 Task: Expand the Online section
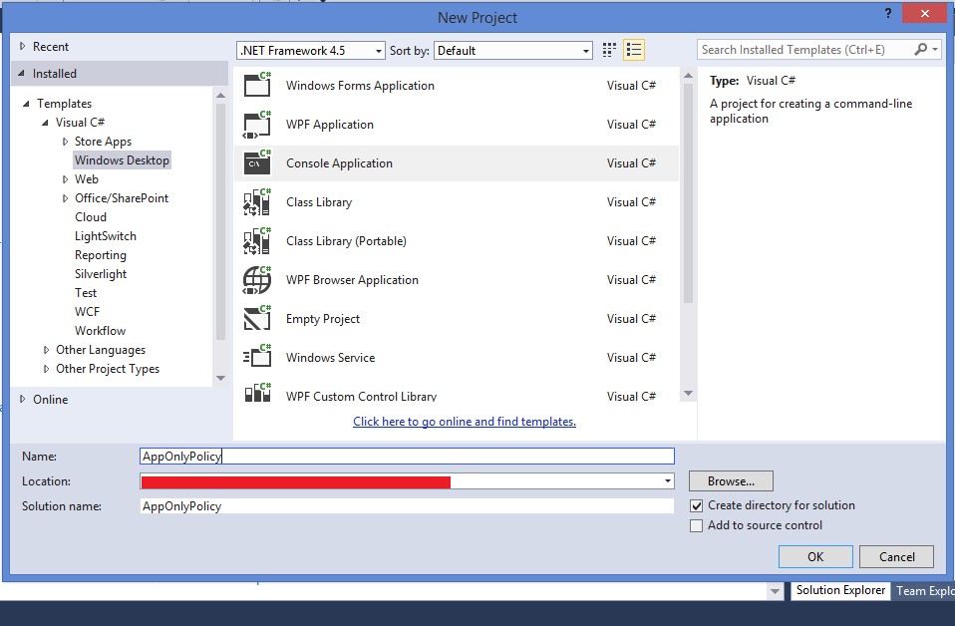tap(23, 399)
